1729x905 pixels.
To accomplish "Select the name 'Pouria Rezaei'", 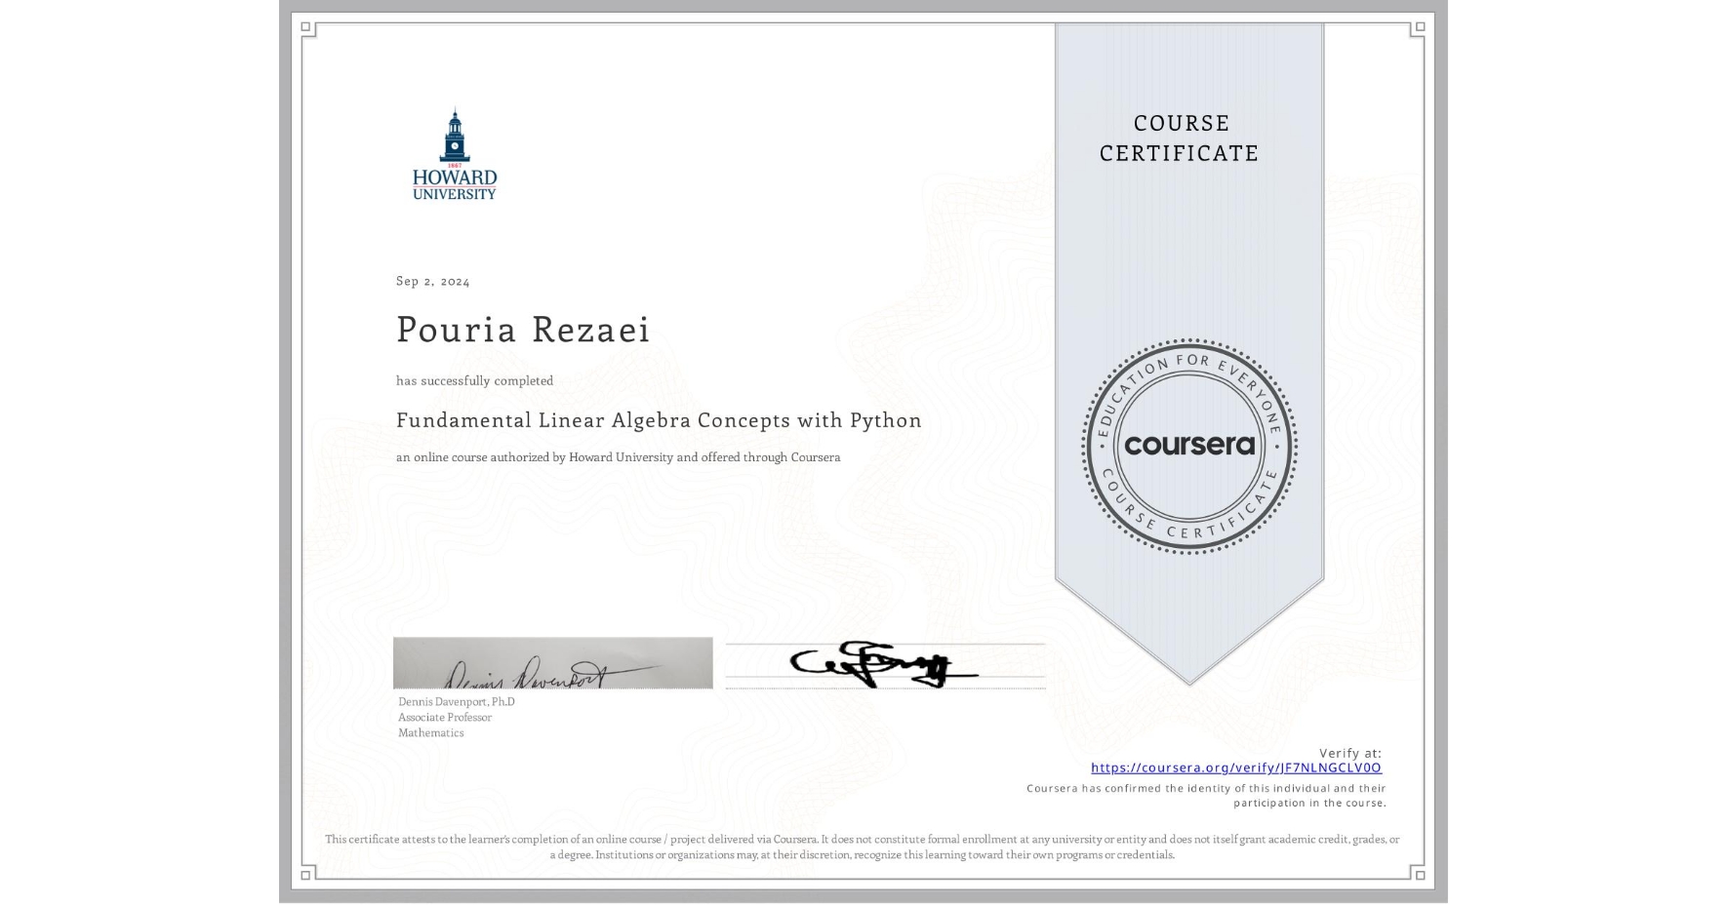I will (x=523, y=330).
